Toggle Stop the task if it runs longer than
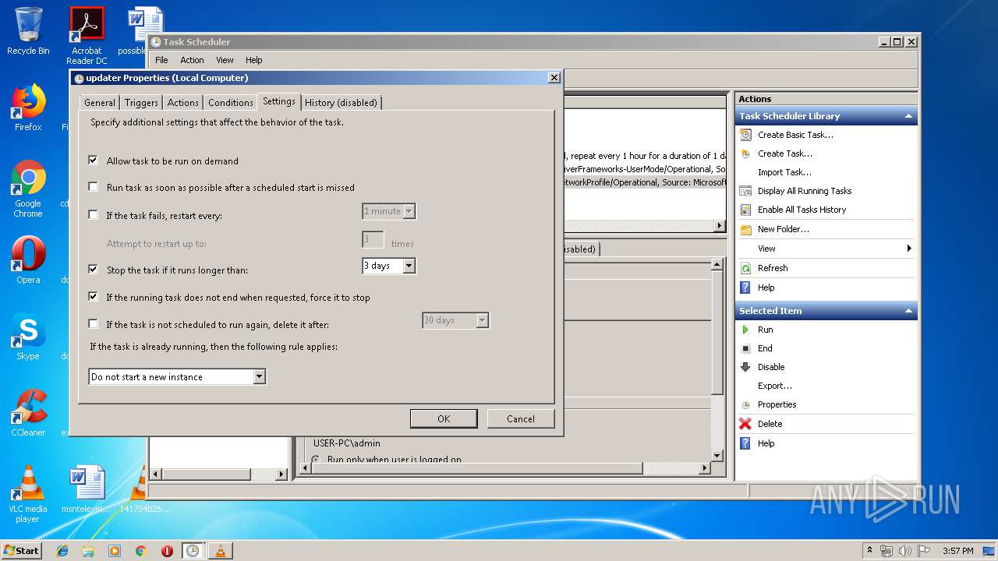Image resolution: width=998 pixels, height=561 pixels. click(94, 270)
